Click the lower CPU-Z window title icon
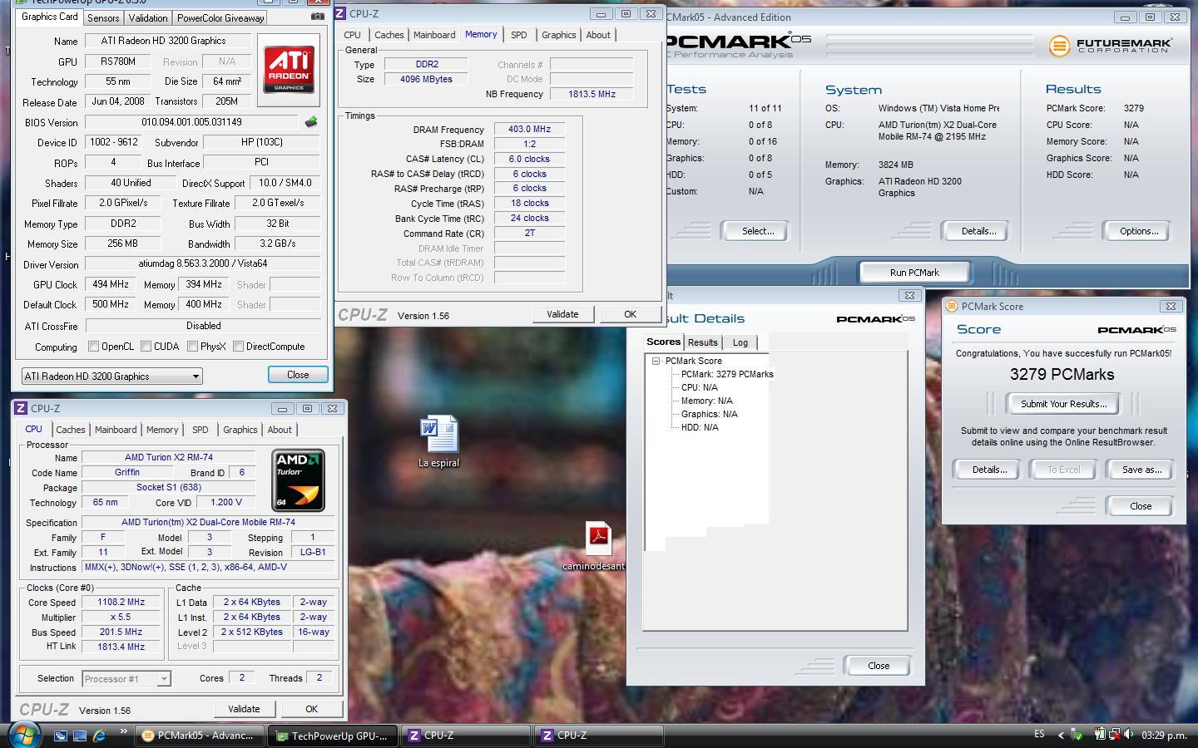The image size is (1198, 748). [x=22, y=409]
